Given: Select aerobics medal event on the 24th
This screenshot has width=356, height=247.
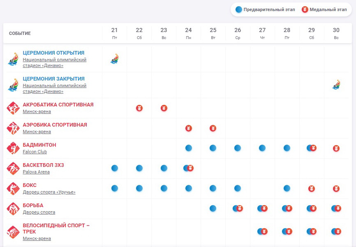Looking at the screenshot, I should click(188, 128).
